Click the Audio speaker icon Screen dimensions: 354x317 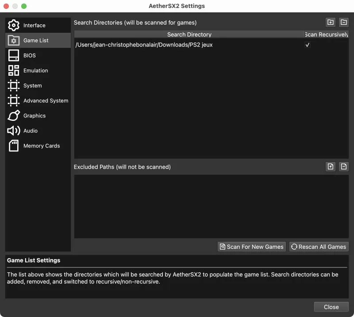pyautogui.click(x=14, y=131)
